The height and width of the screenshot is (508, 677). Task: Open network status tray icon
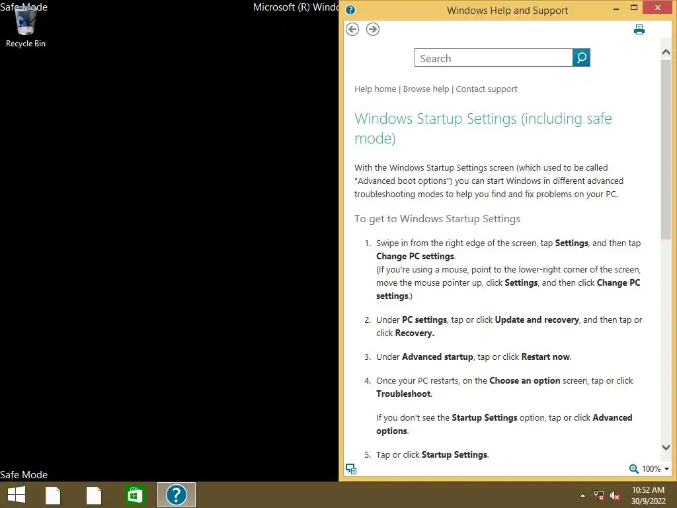point(599,495)
